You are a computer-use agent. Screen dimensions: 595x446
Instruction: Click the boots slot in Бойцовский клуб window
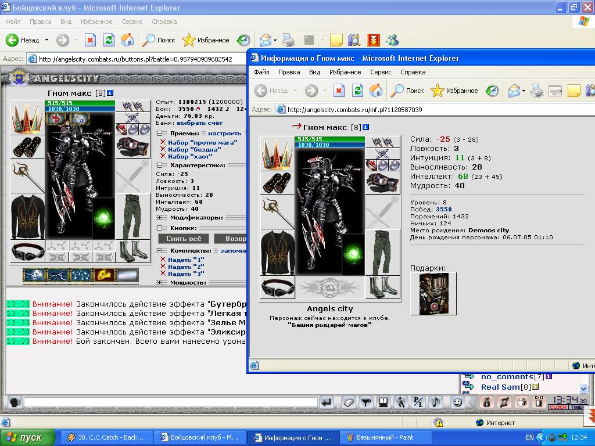132,251
